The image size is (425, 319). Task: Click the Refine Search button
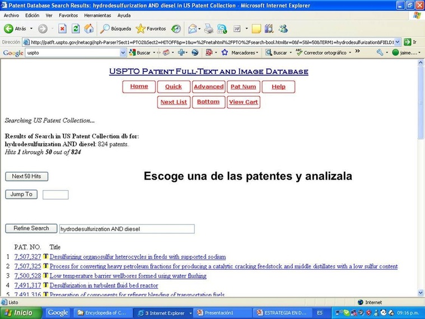tap(31, 228)
